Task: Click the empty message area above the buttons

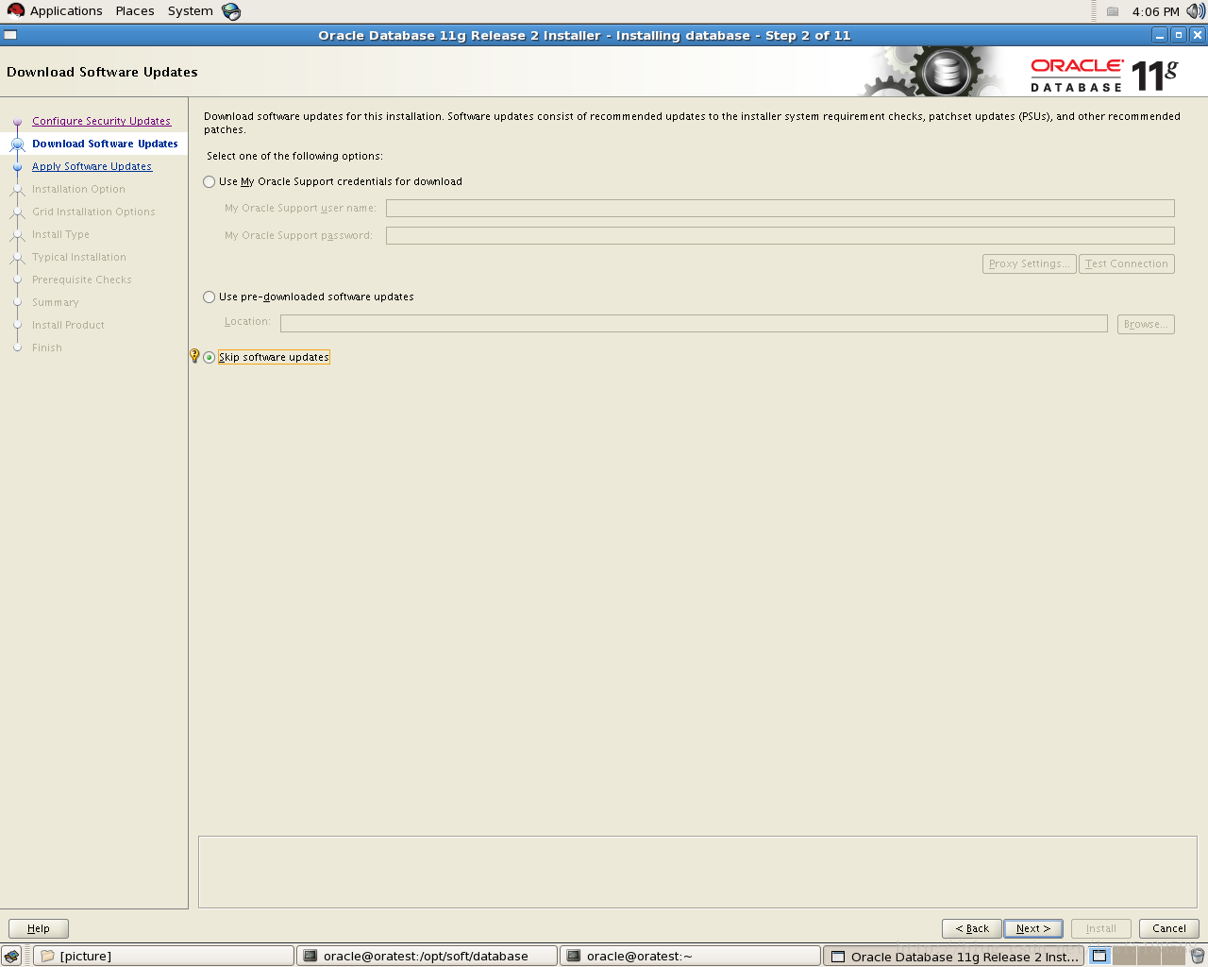Action: (x=697, y=872)
